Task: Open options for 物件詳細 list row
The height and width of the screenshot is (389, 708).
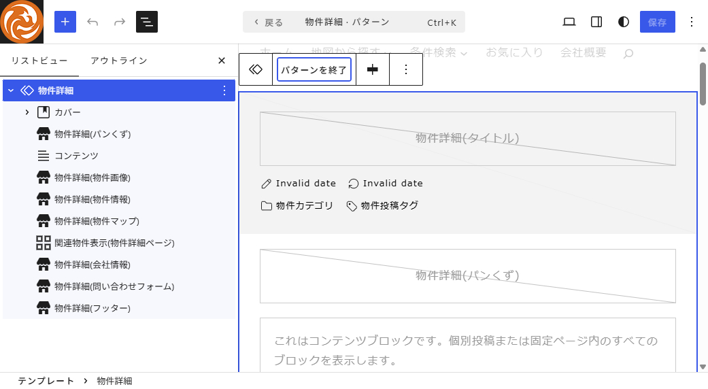Action: pyautogui.click(x=224, y=90)
